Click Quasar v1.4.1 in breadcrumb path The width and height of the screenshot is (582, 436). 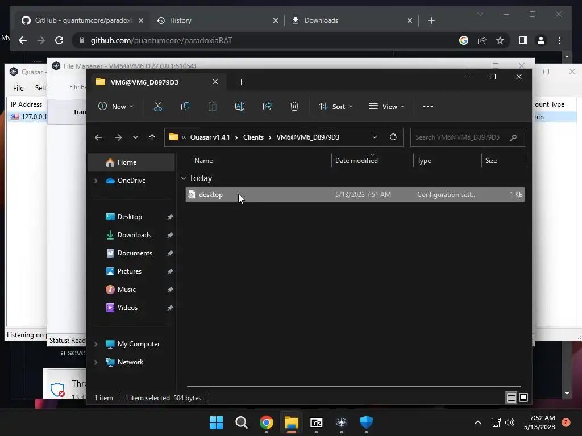click(x=210, y=137)
